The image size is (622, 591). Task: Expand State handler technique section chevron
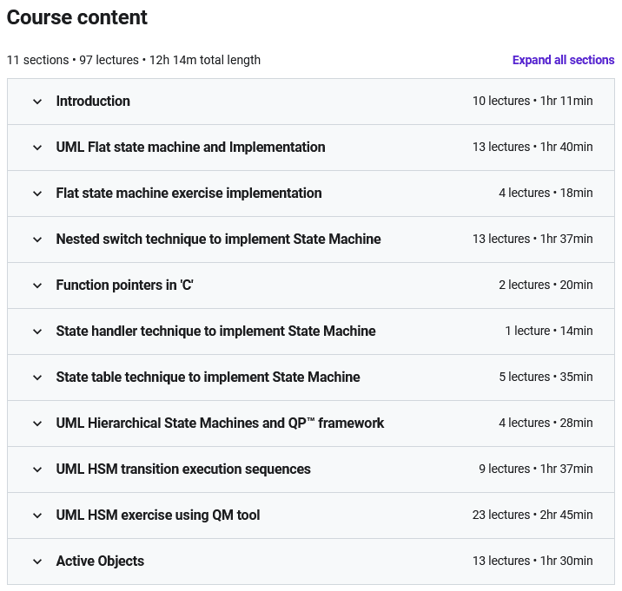coord(37,332)
